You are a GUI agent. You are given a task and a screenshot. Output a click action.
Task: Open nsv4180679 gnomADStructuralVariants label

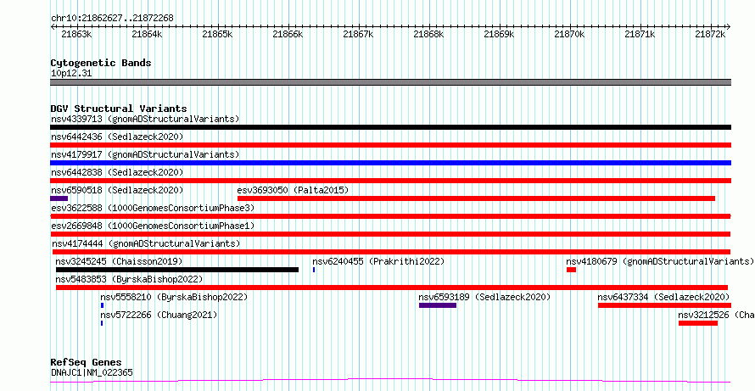coord(660,261)
